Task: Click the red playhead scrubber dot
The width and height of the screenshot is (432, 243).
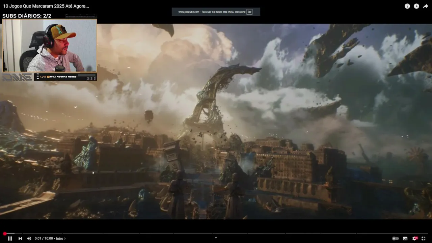Action: click(5, 234)
